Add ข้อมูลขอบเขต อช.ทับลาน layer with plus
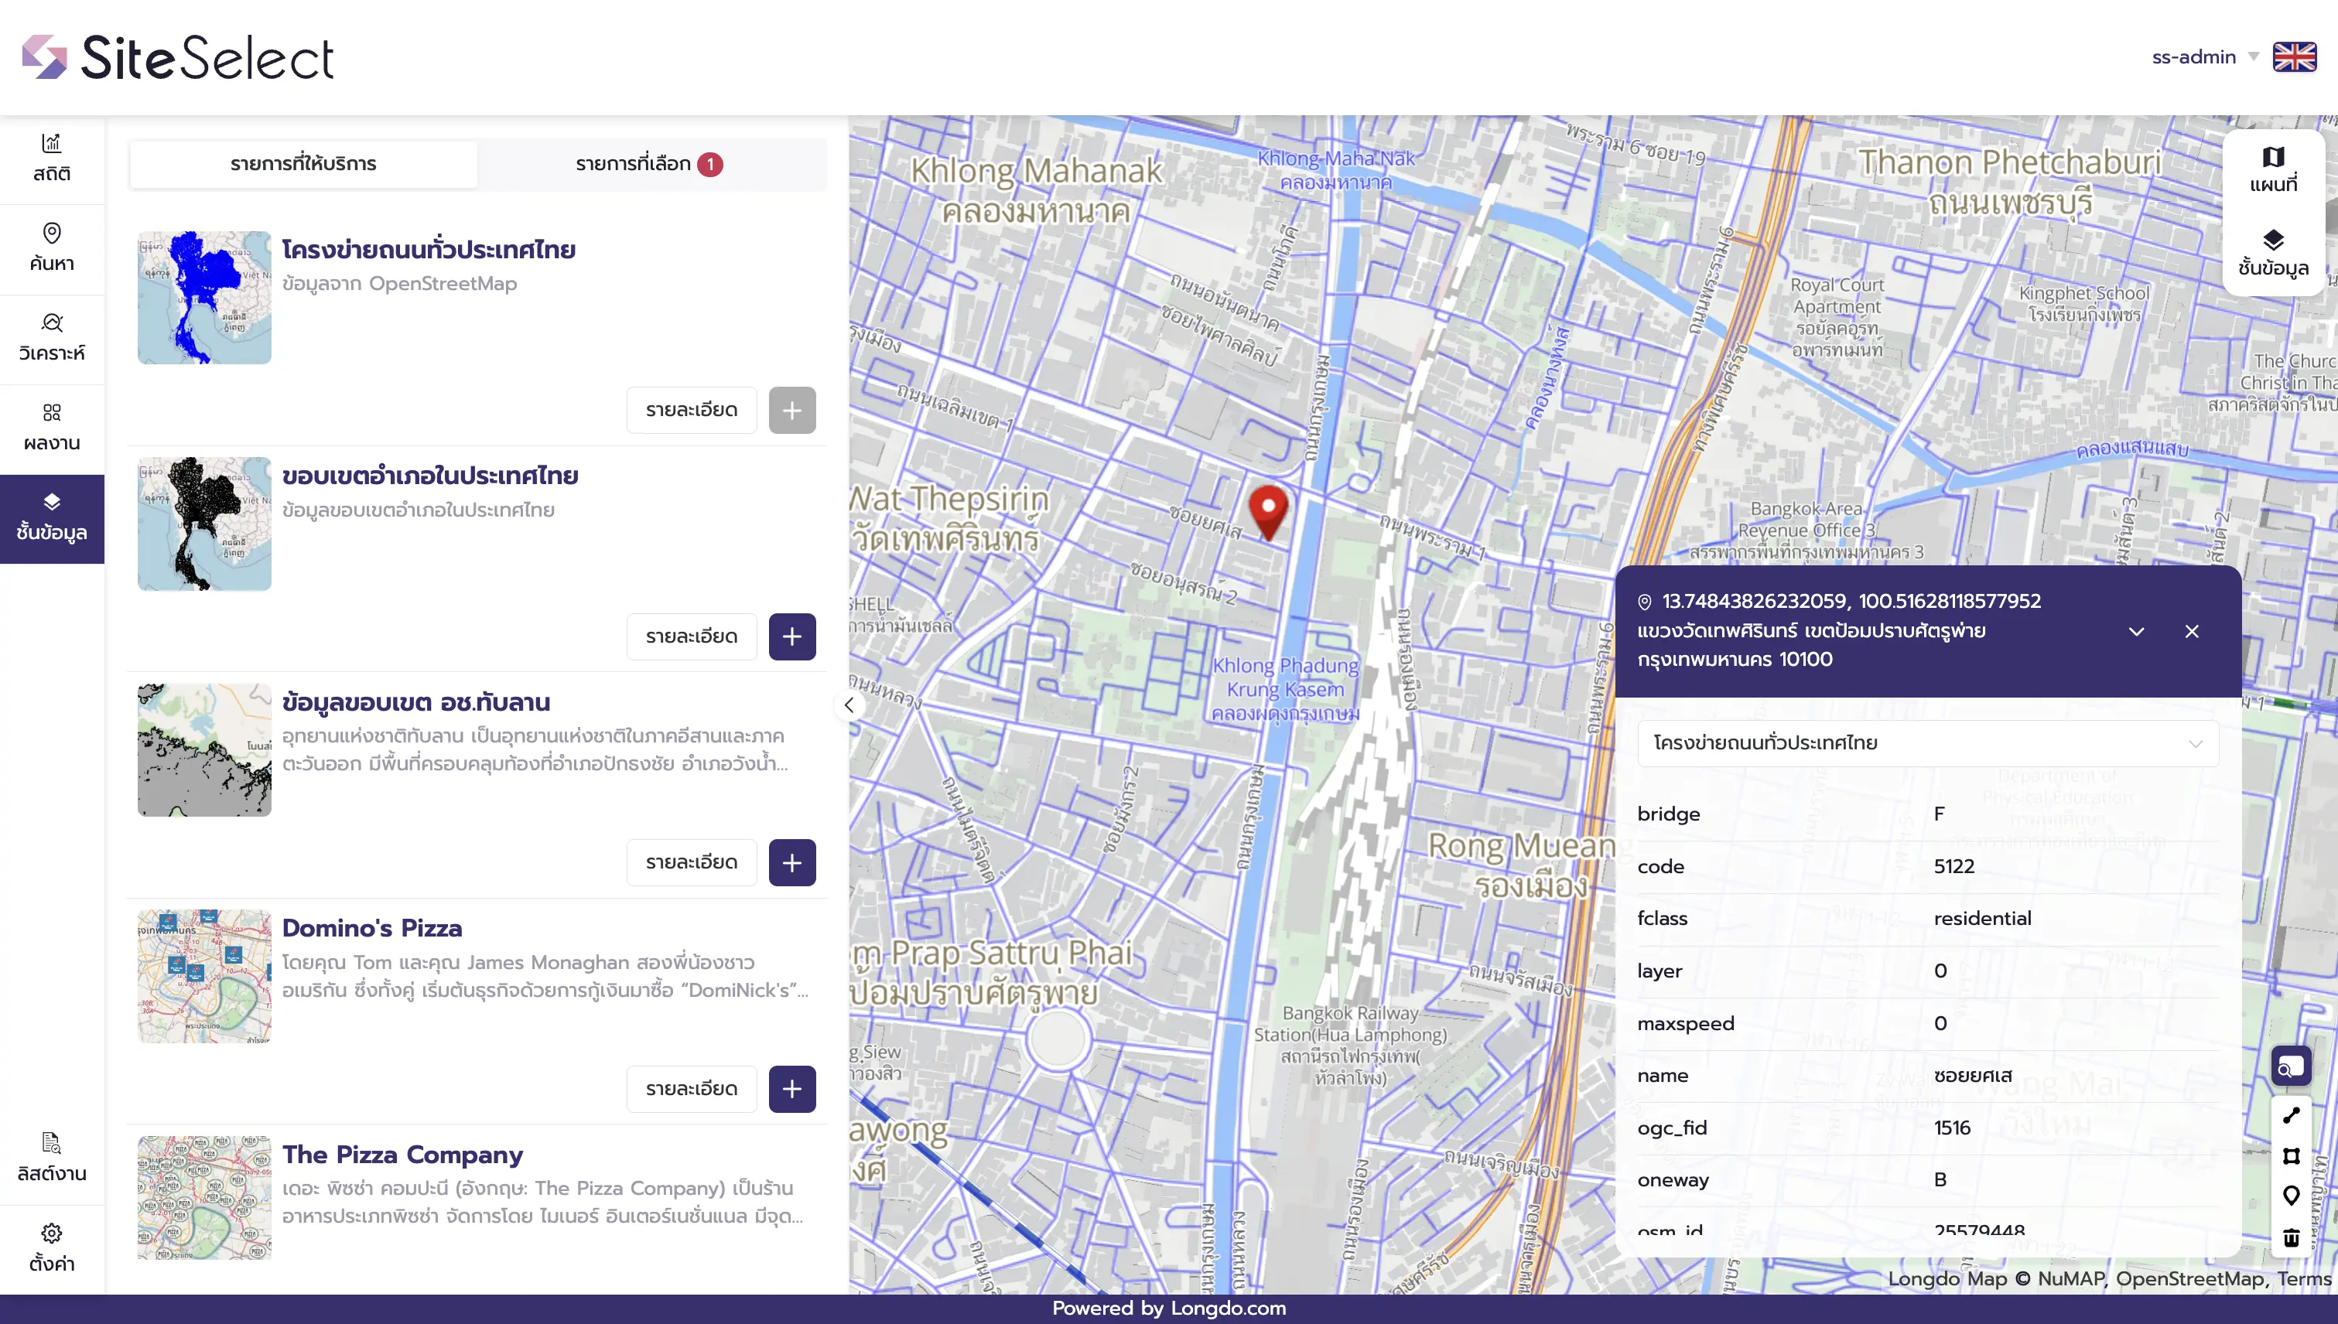Viewport: 2338px width, 1324px height. click(x=791, y=862)
